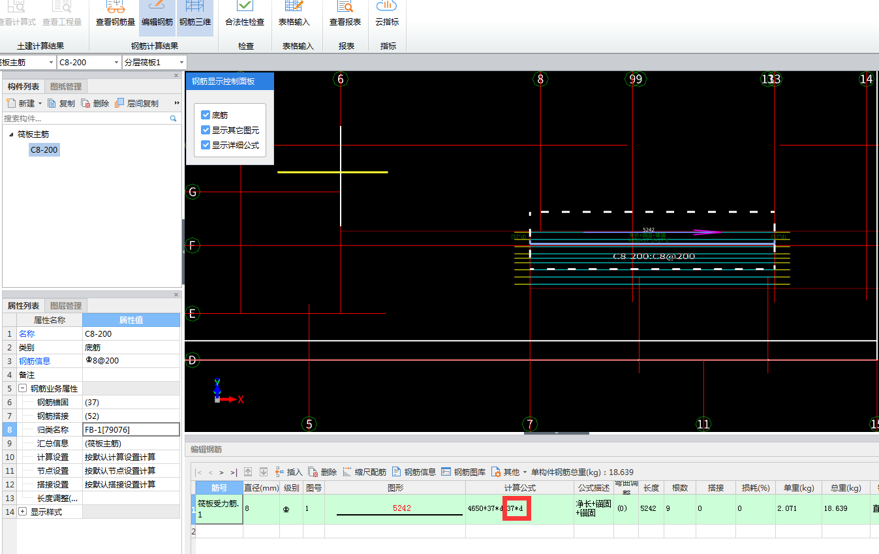Click the 图形 cell showing 5242
Screen dimensions: 879x554
(395, 509)
